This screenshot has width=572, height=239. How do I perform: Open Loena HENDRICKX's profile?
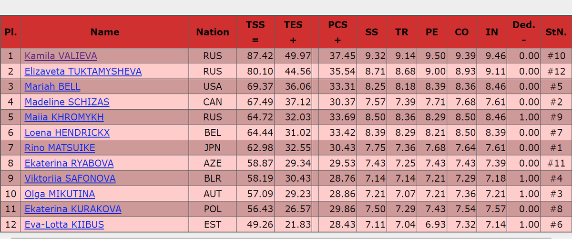point(67,133)
